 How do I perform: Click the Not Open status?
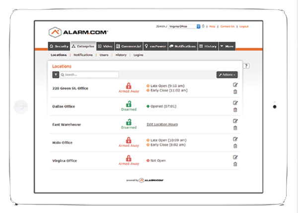point(156,160)
